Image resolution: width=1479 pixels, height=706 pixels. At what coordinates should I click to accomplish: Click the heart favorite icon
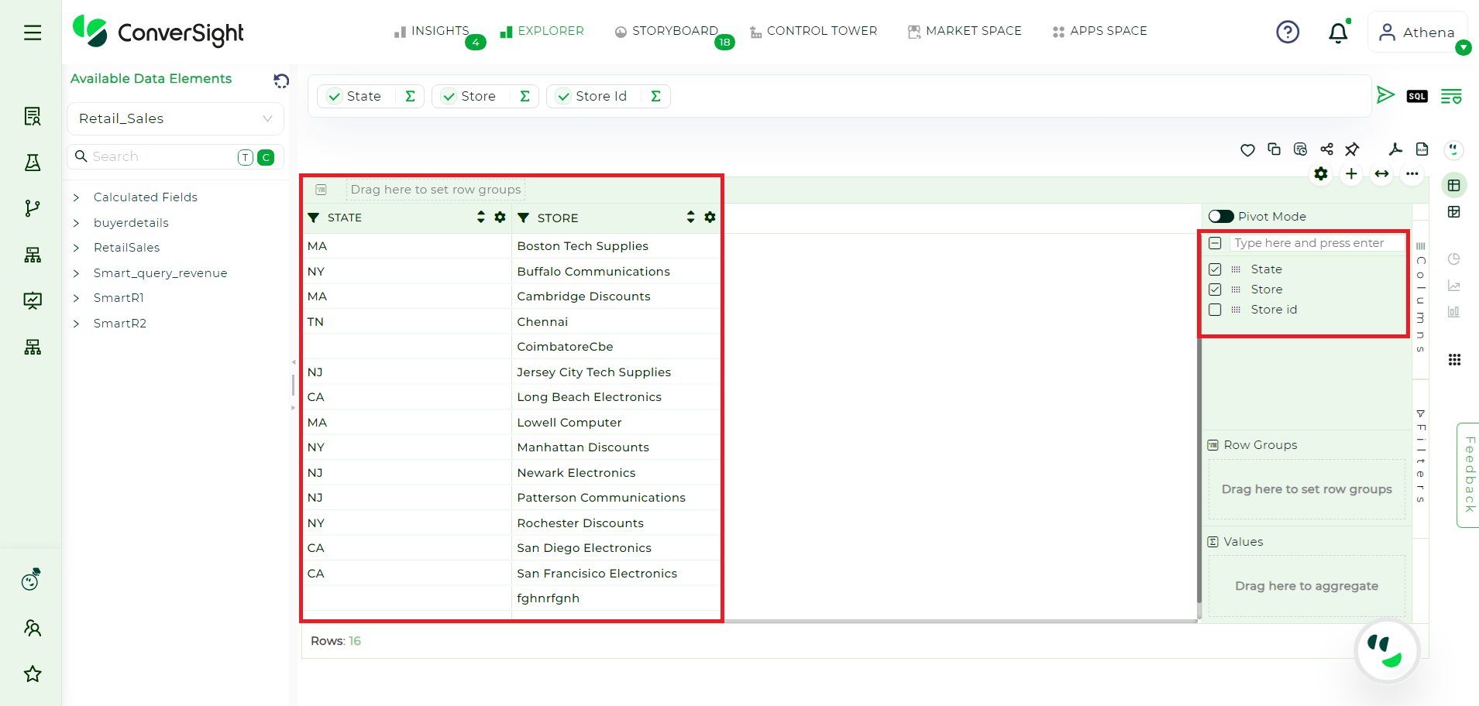[x=1247, y=150]
